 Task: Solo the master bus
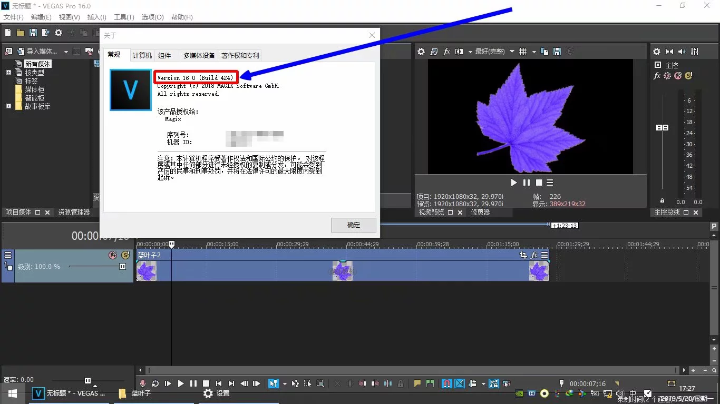(x=688, y=76)
